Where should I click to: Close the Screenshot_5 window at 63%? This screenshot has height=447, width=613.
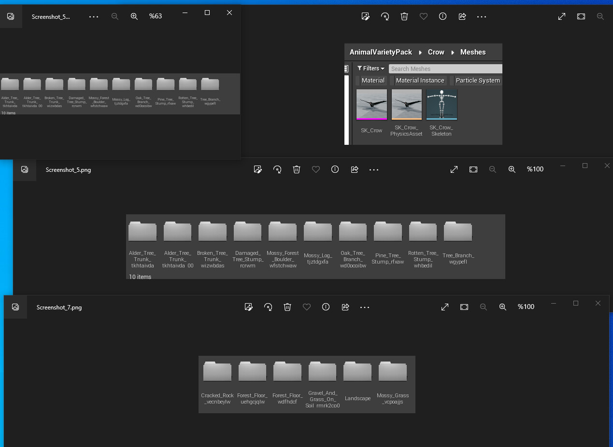(229, 13)
